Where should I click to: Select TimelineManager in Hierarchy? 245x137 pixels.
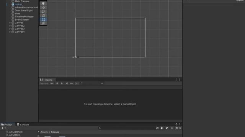click(x=24, y=17)
